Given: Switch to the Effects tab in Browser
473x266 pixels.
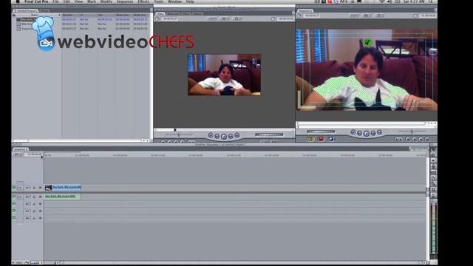Looking at the screenshot, I should [x=44, y=10].
